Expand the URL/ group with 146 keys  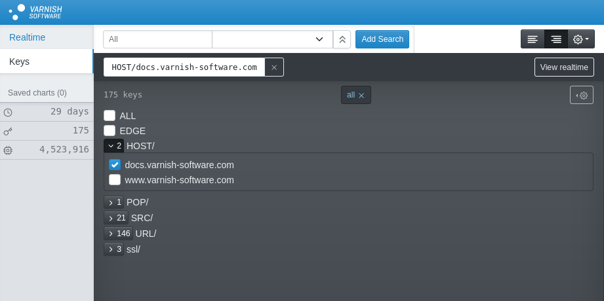[118, 234]
